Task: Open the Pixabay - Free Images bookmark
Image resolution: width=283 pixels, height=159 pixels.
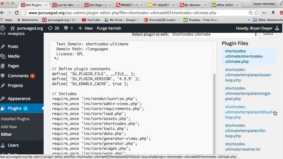Action: (201, 20)
